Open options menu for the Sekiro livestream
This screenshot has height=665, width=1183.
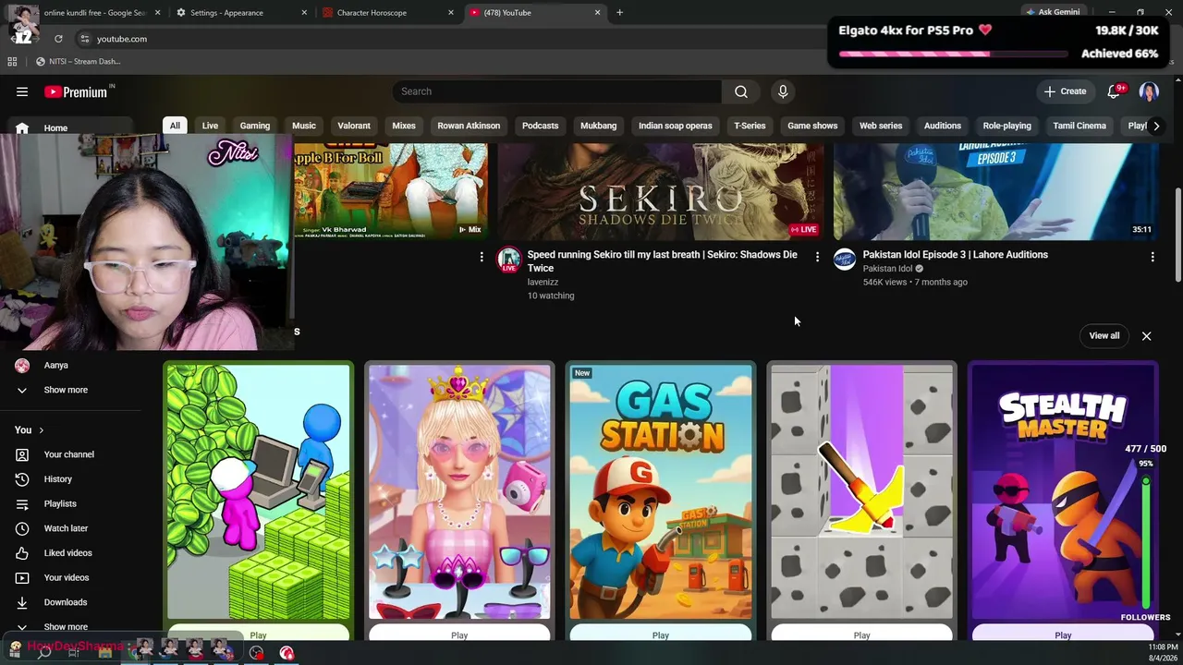pyautogui.click(x=817, y=257)
